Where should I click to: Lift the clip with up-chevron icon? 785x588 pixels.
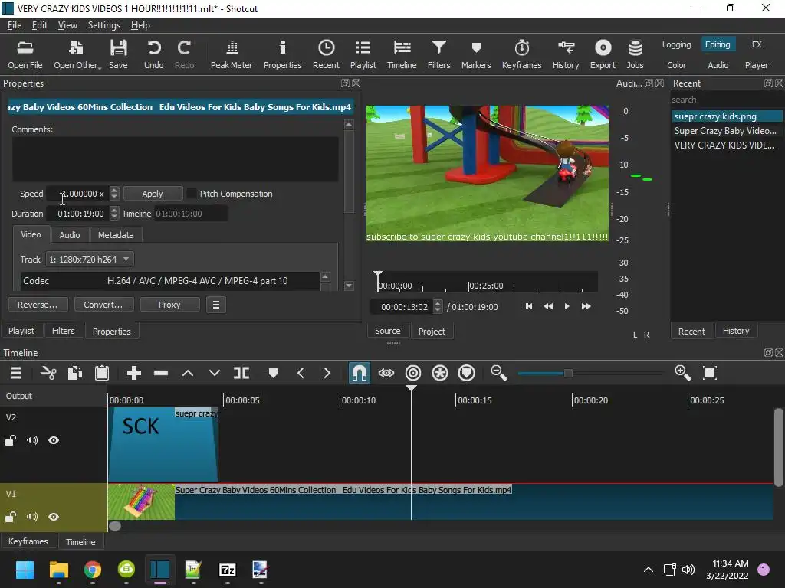[188, 373]
